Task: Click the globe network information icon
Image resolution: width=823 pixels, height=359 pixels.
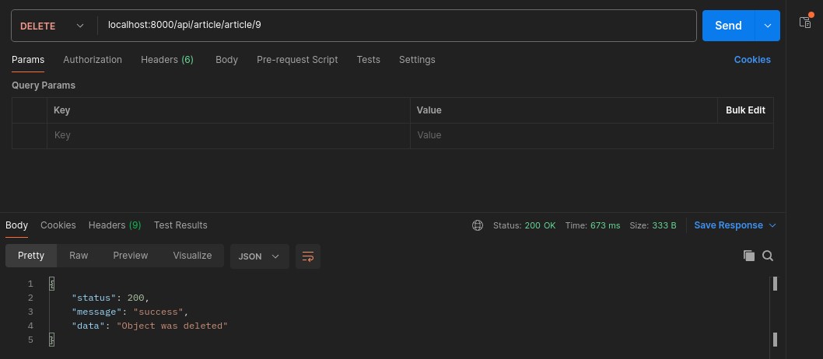Action: point(478,225)
